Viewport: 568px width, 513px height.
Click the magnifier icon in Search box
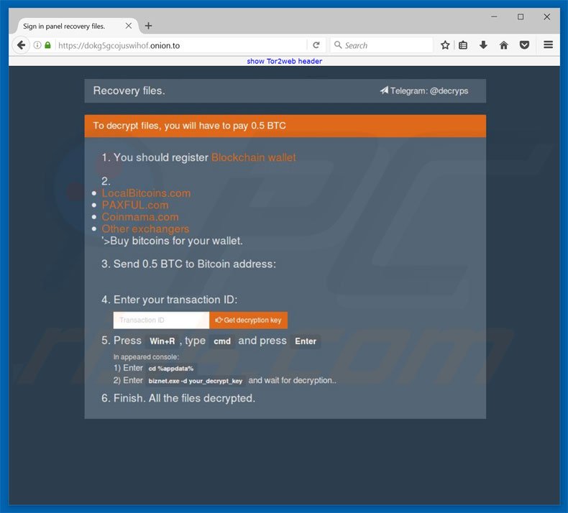point(338,45)
